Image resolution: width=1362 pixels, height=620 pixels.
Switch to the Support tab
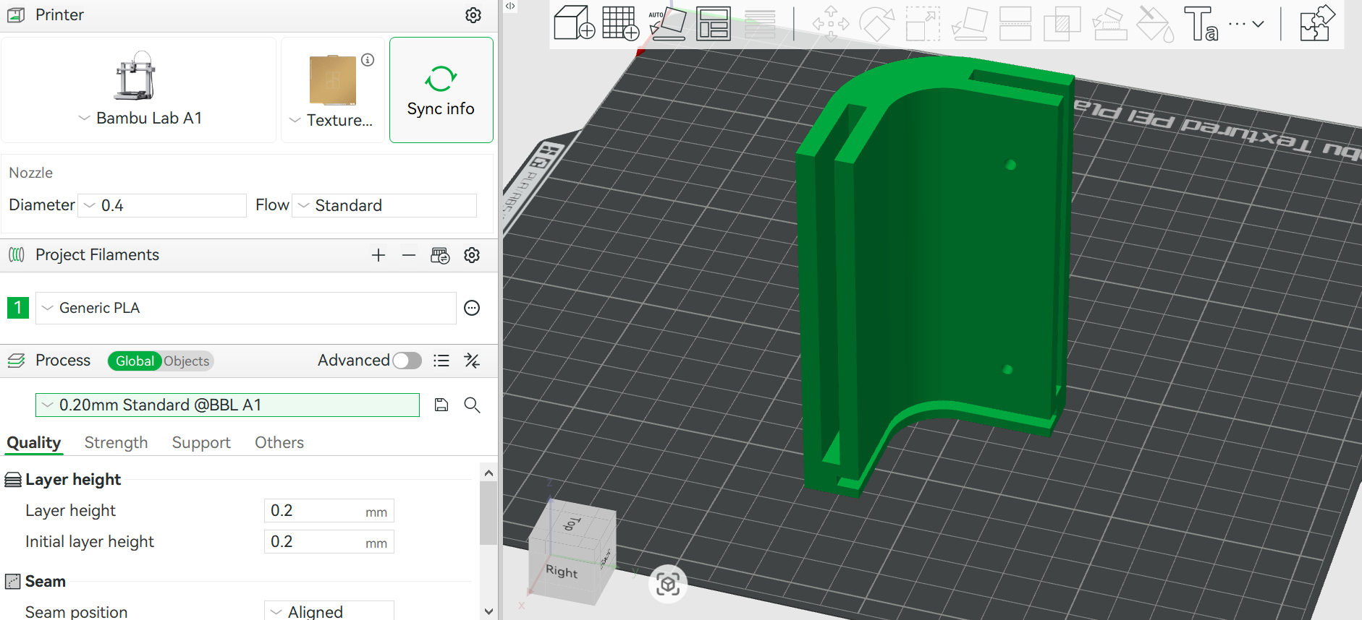201,442
